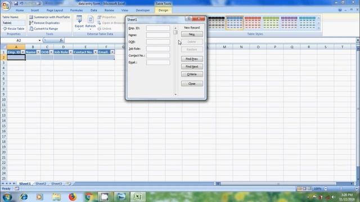Switch to the Sheet3 worksheet tab
The width and height of the screenshot is (360, 202).
pos(56,183)
